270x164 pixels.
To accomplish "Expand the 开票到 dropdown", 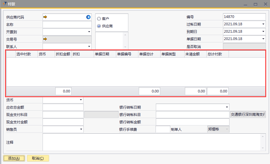I will point(89,32).
